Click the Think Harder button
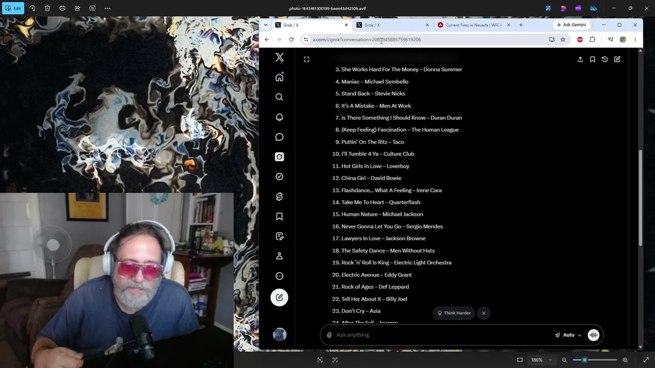The width and height of the screenshot is (655, 368). 454,313
